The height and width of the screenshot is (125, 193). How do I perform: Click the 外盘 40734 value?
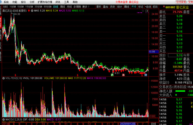point(178,71)
